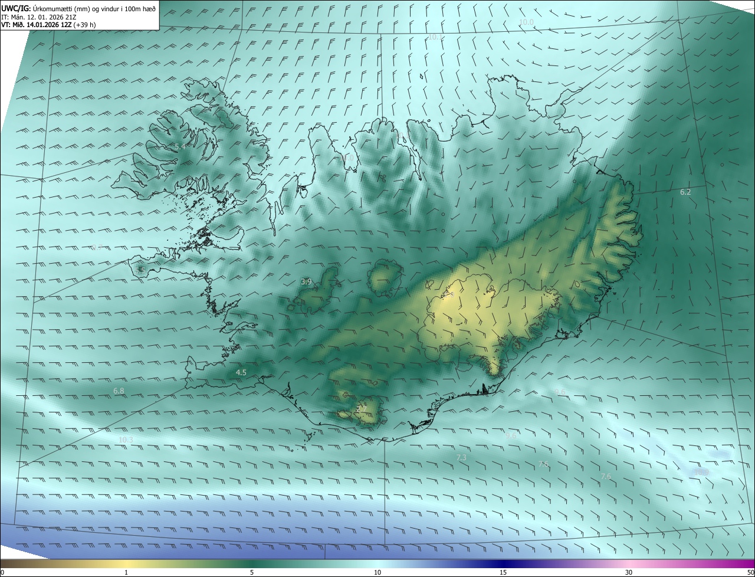Click the 15 tick label on the colour scale
This screenshot has height=577, width=755.
pos(503,572)
